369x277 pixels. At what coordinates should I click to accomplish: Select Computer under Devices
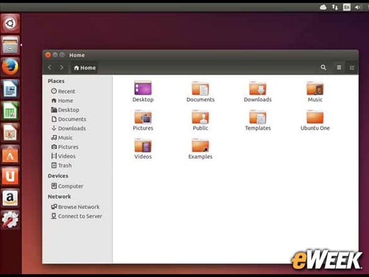click(x=67, y=186)
